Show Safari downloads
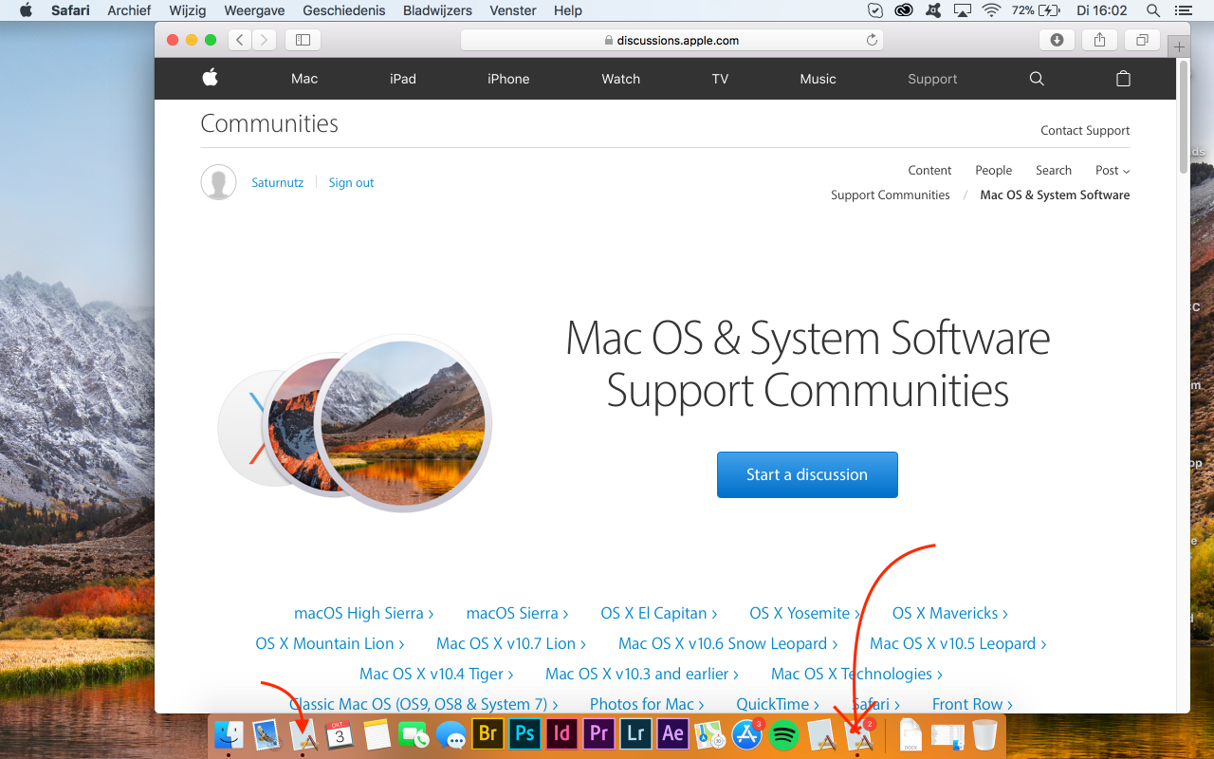The width and height of the screenshot is (1214, 759). coord(1057,40)
